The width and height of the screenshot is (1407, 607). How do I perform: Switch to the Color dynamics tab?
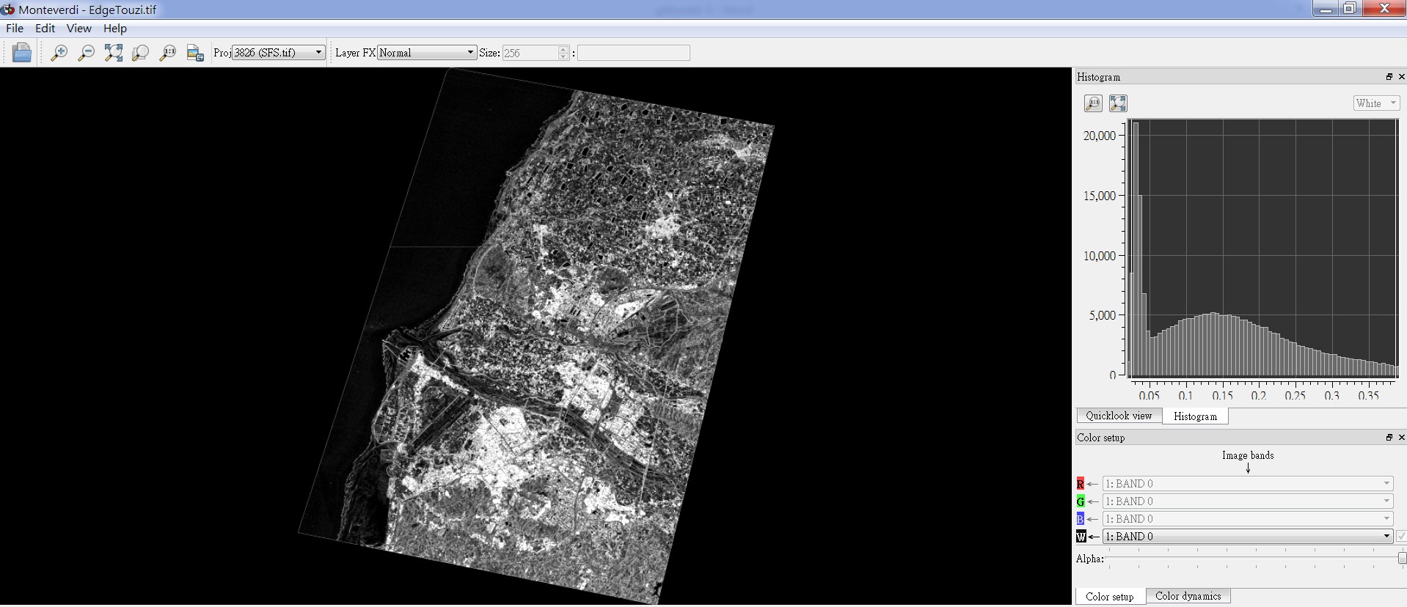1188,596
